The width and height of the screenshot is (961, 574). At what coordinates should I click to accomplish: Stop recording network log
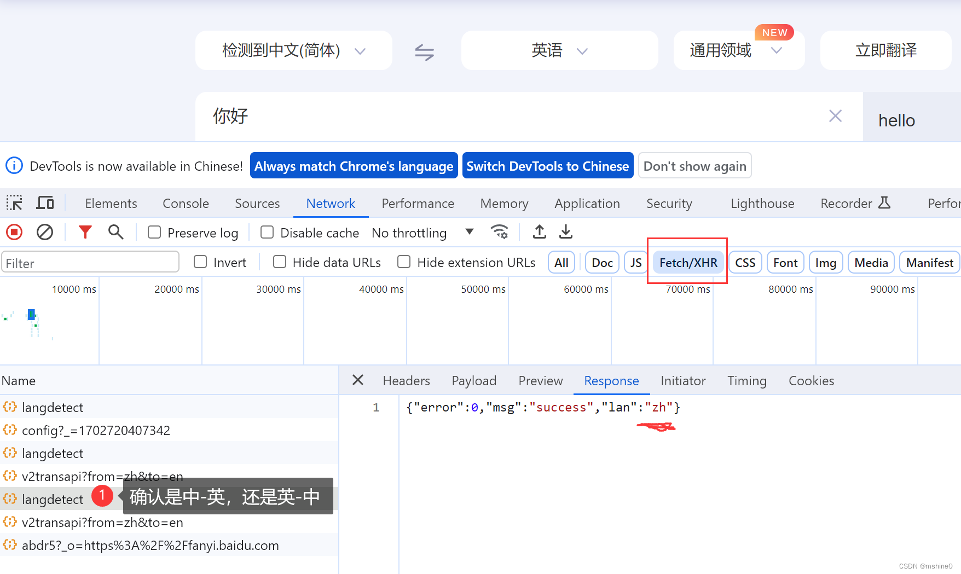coord(14,233)
